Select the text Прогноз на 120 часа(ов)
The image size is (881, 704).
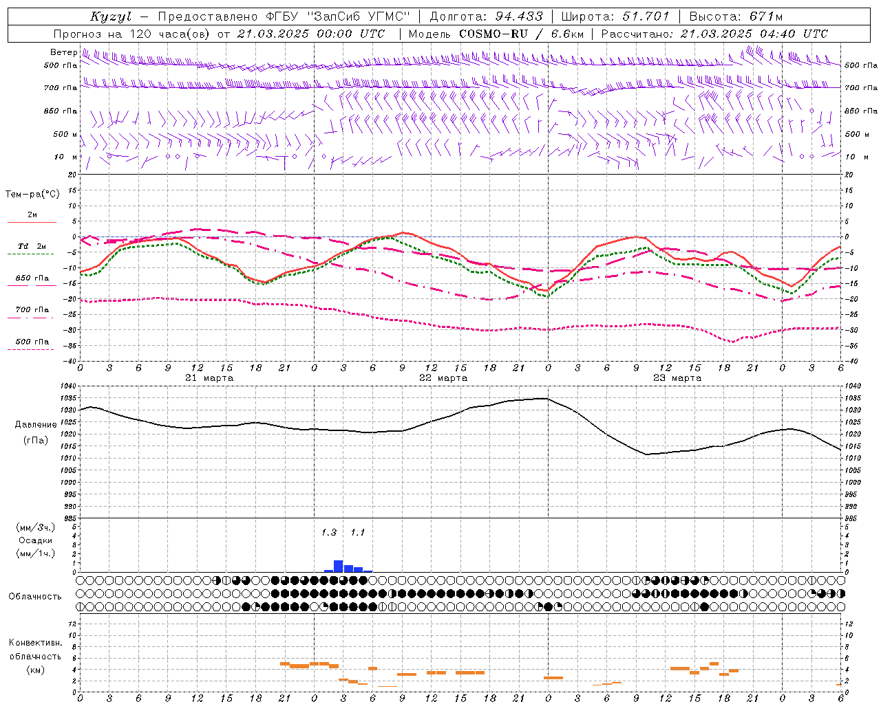pyautogui.click(x=132, y=34)
